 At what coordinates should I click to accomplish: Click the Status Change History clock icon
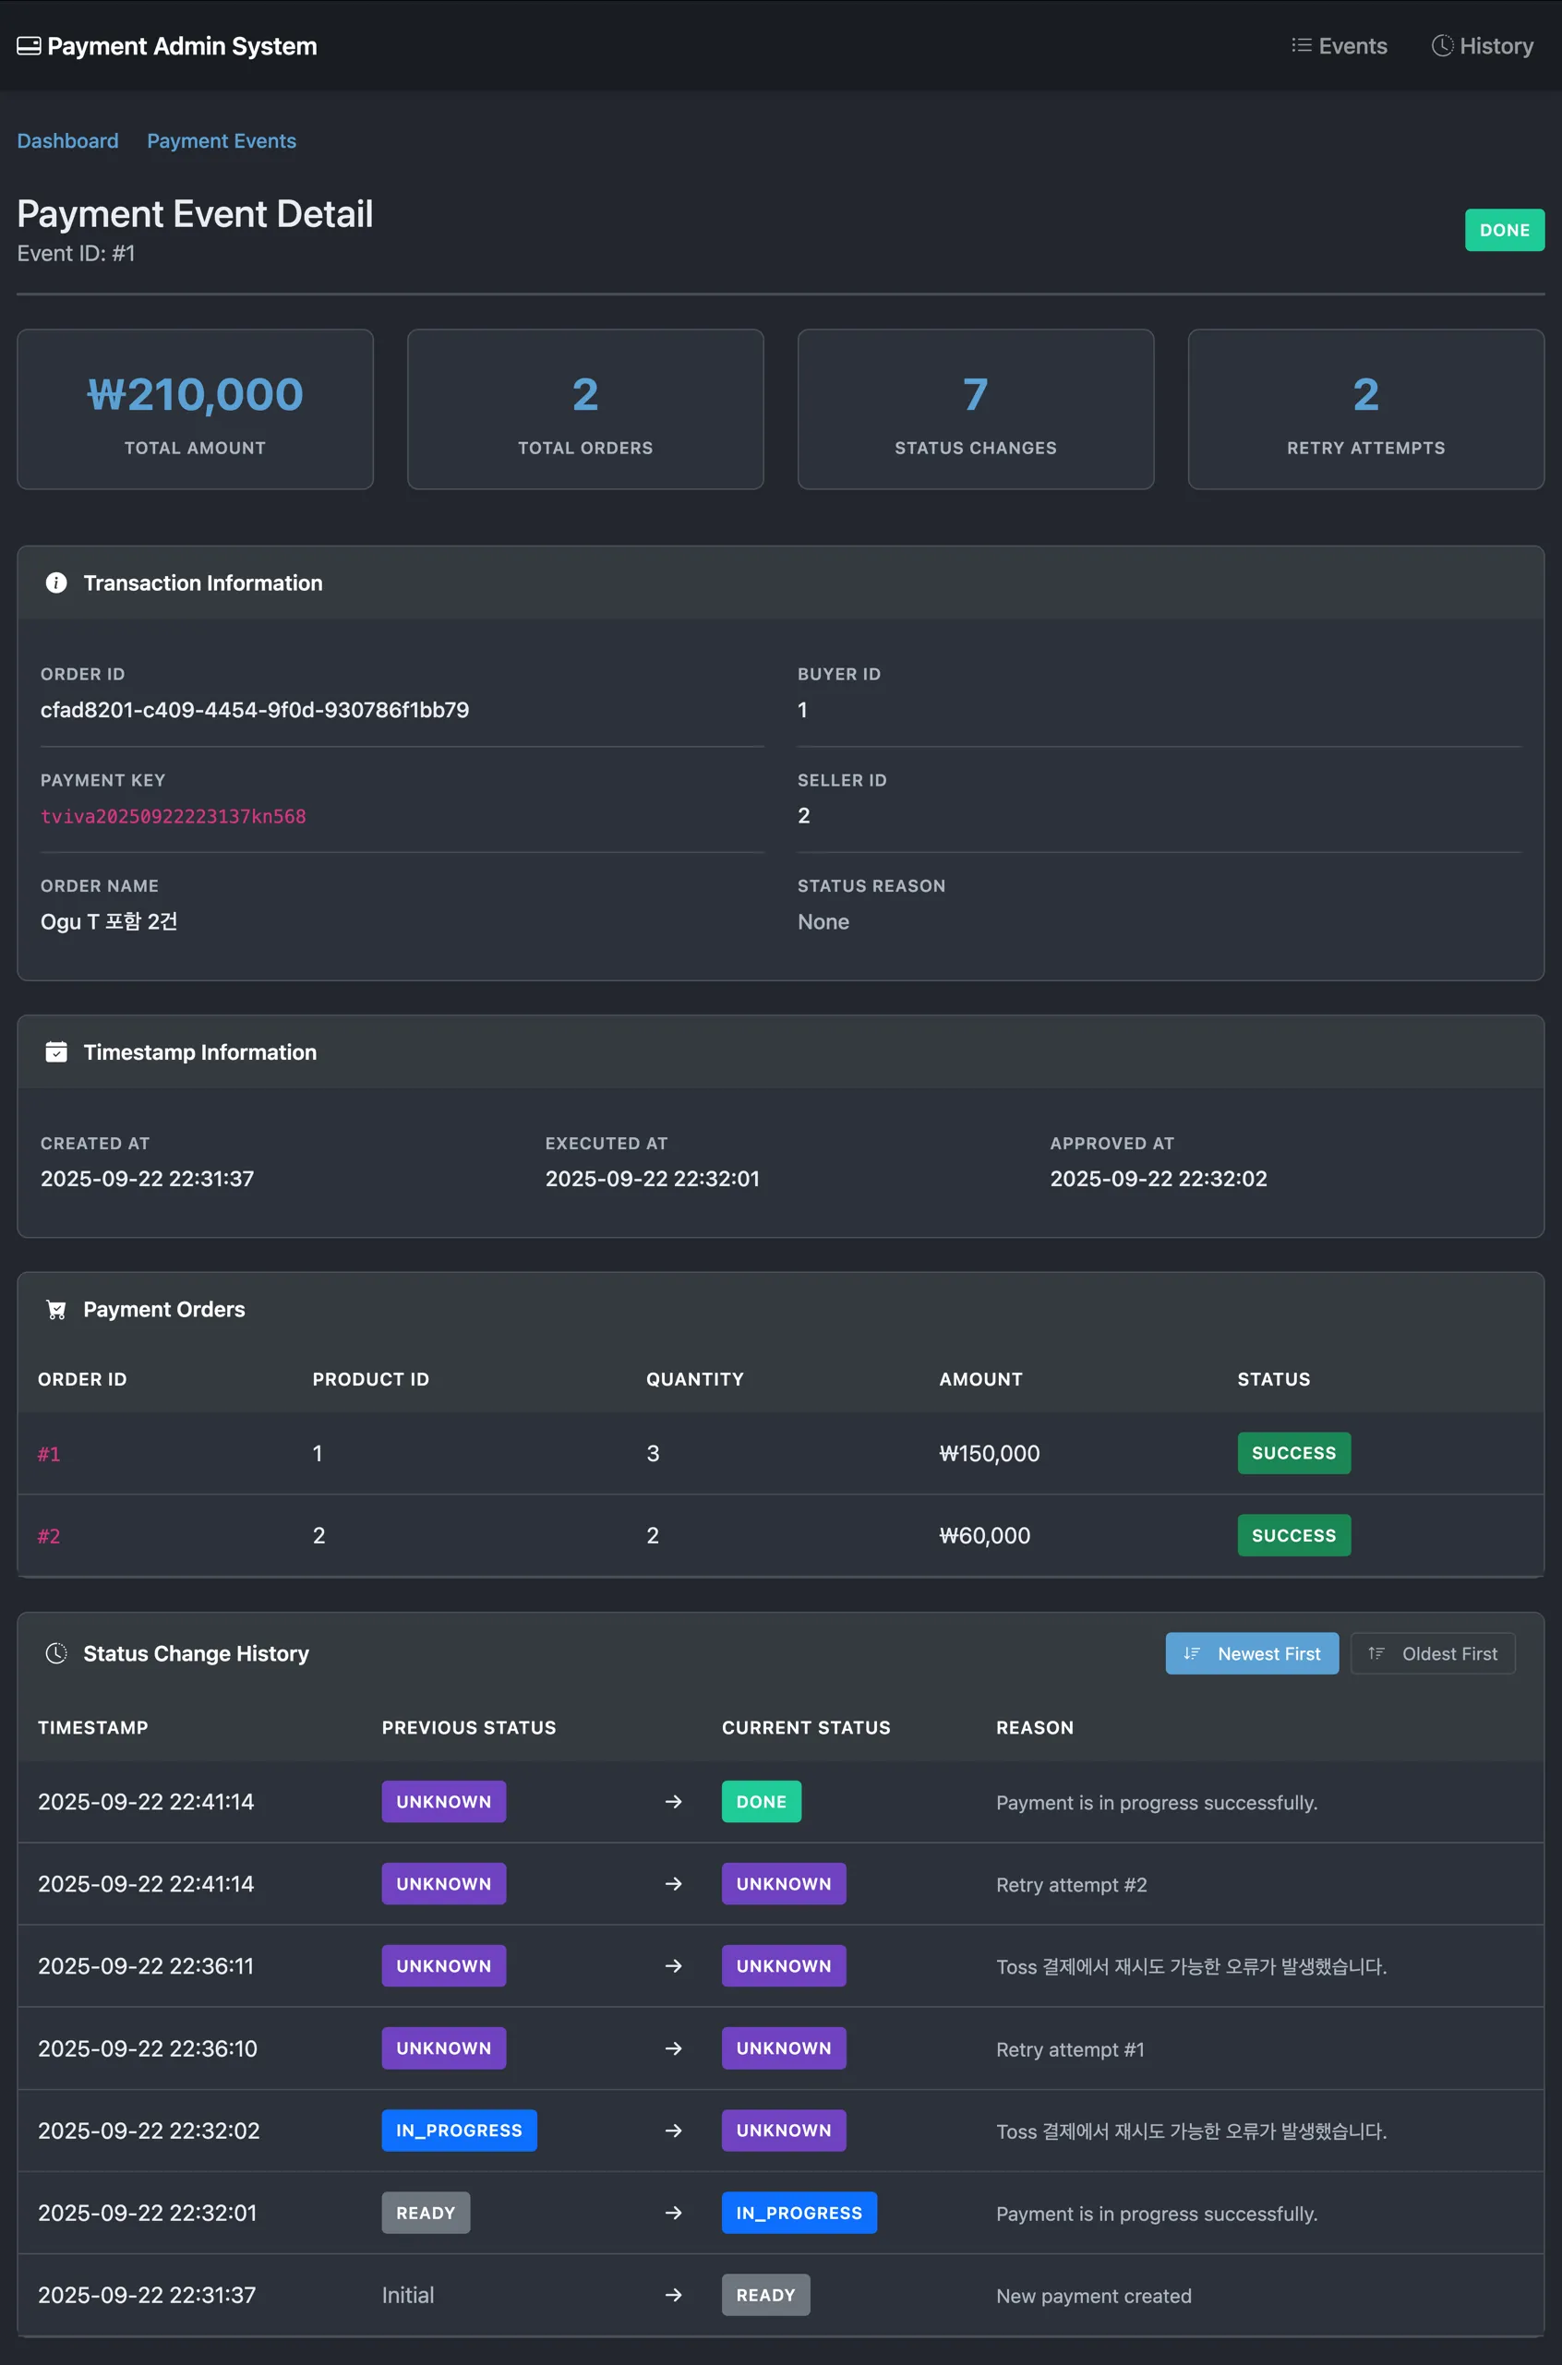[x=57, y=1653]
